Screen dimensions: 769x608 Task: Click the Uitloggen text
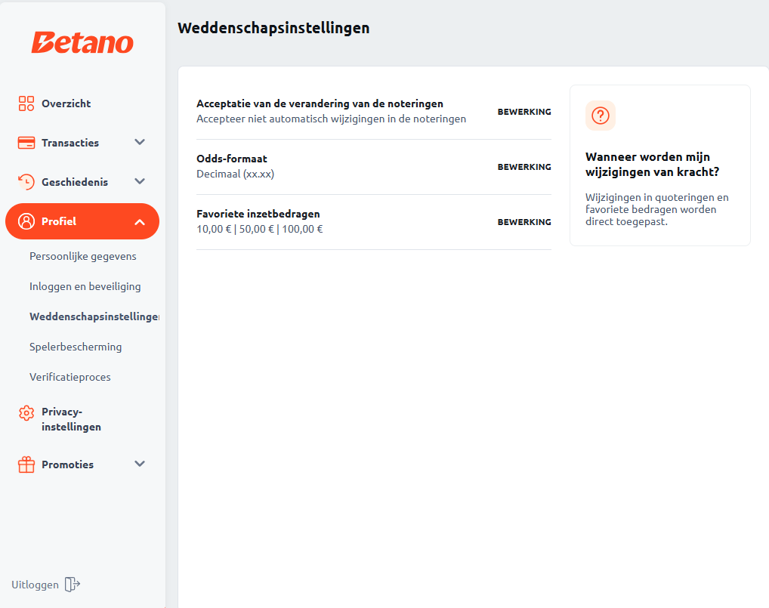[x=35, y=585]
